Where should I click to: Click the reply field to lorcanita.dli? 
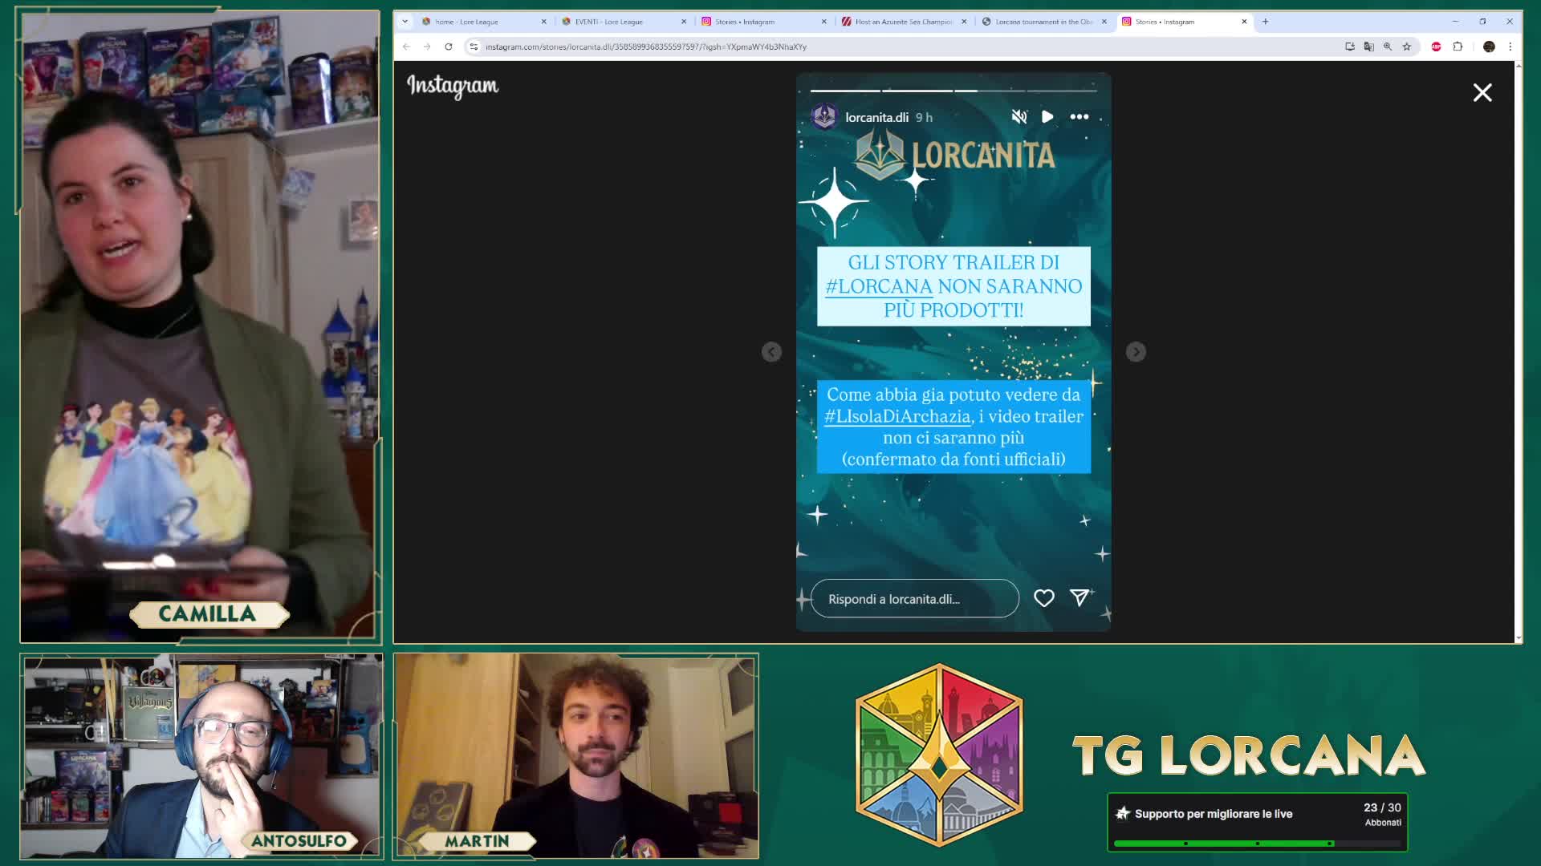point(915,599)
